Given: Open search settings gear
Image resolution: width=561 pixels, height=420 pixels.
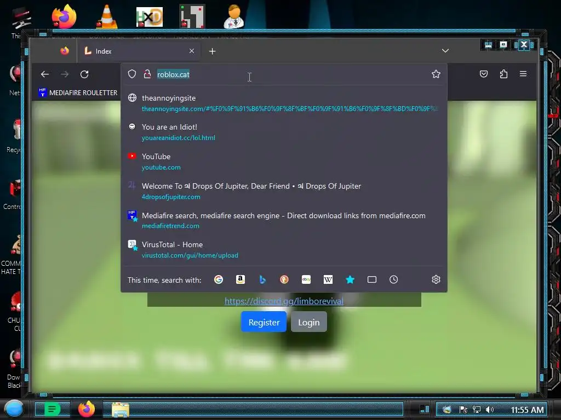Looking at the screenshot, I should pos(436,279).
